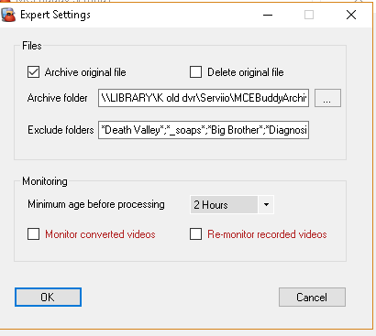Confirm settings with the OK button

[48, 297]
